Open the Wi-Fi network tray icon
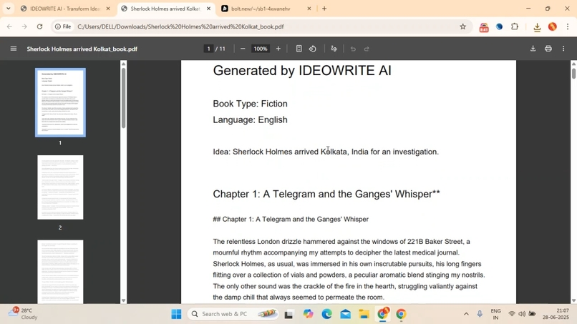 click(512, 314)
